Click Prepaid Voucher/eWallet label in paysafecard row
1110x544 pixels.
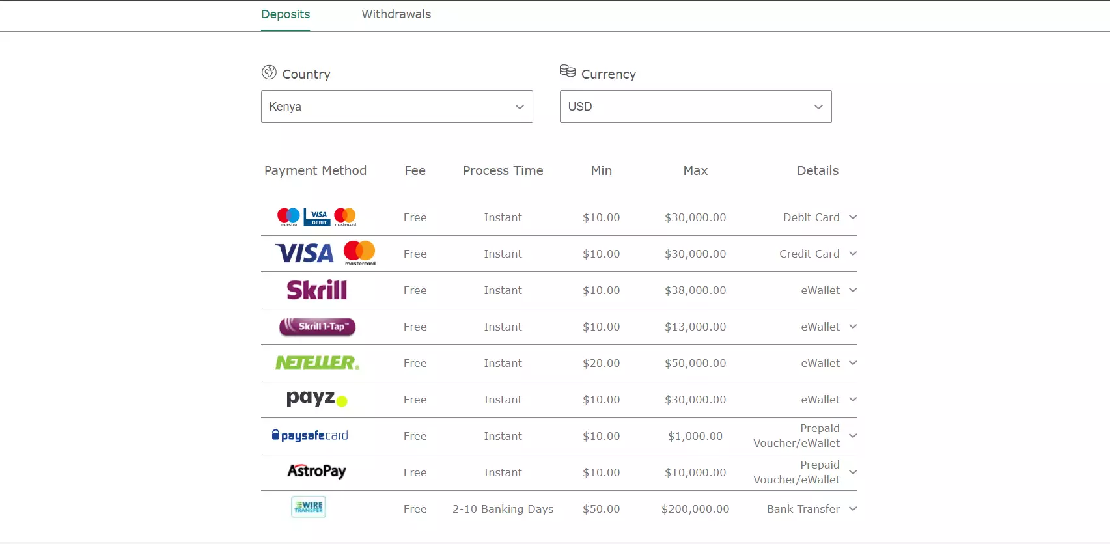pos(796,436)
